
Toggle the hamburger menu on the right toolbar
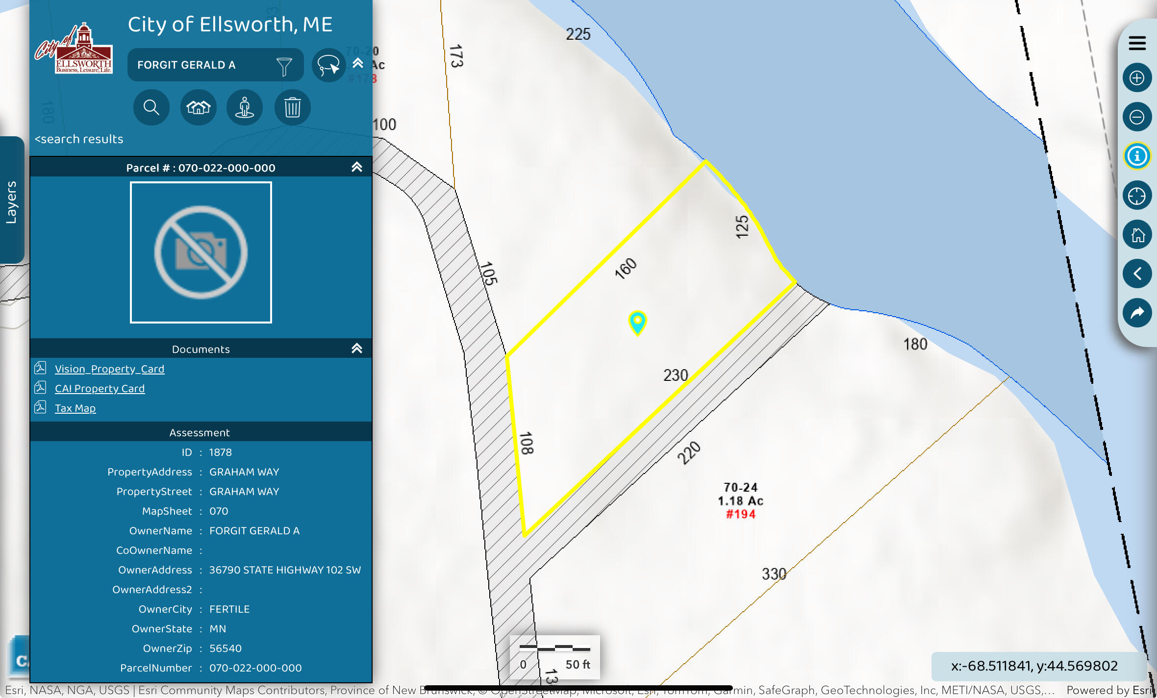[x=1137, y=43]
